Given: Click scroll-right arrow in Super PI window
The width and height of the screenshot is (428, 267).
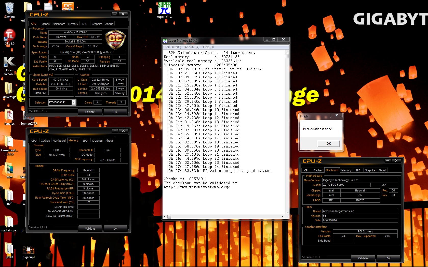Looking at the screenshot, I should 283,217.
